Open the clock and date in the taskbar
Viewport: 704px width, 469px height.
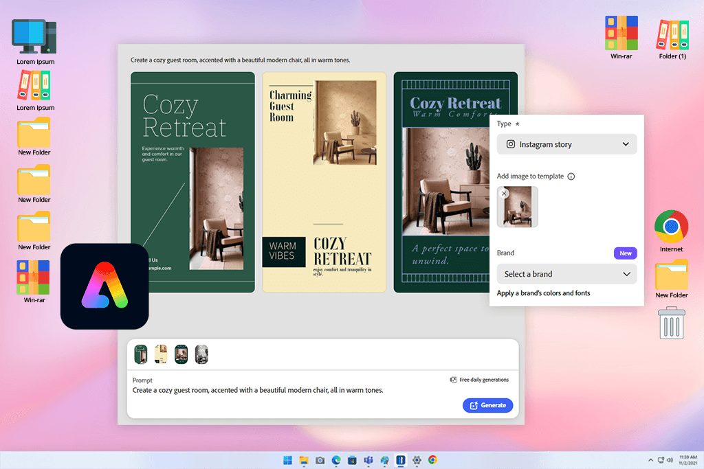coord(687,460)
